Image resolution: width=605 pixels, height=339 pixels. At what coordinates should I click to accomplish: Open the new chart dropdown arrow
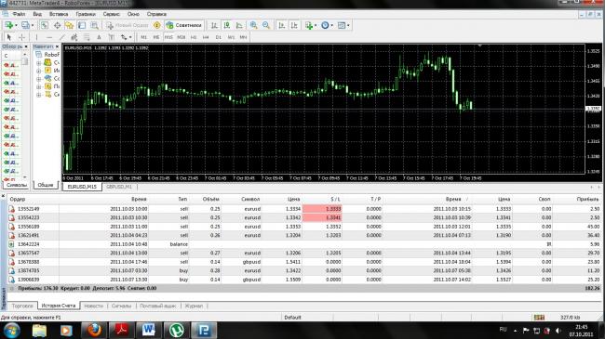16,25
